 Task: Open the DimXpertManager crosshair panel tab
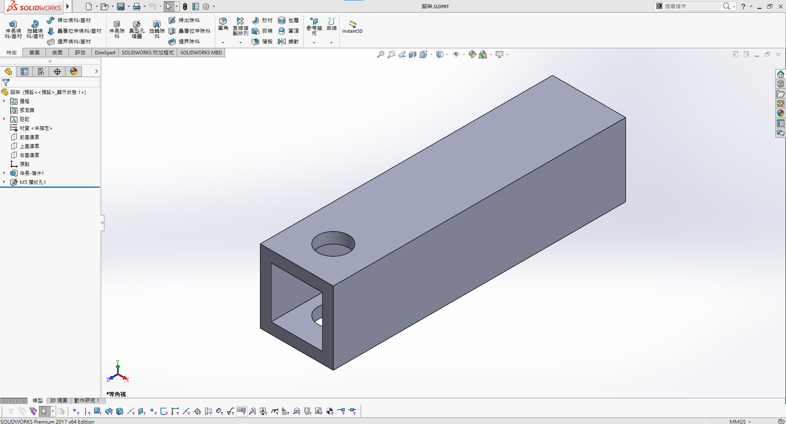click(x=57, y=72)
